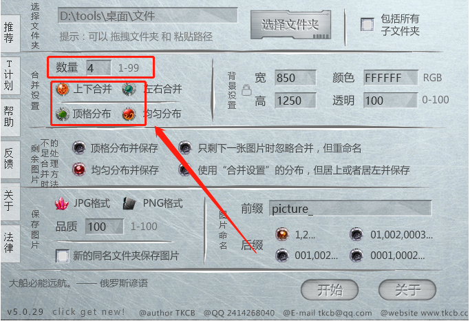Click the 选择文件夹 button

290,25
